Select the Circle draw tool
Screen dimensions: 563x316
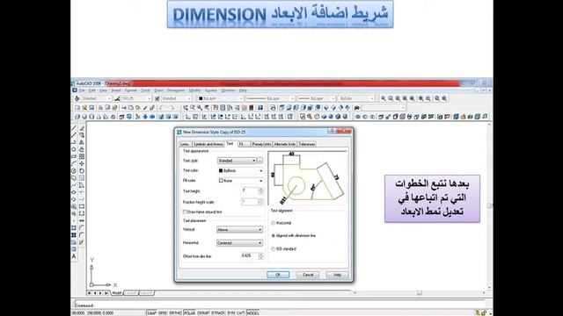click(74, 171)
